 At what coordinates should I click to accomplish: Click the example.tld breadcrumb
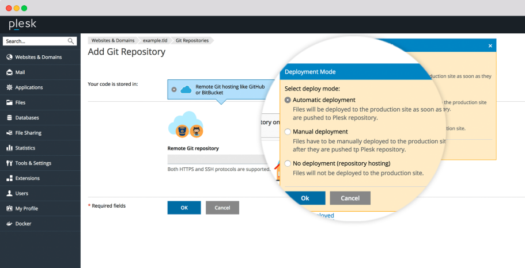(x=155, y=40)
